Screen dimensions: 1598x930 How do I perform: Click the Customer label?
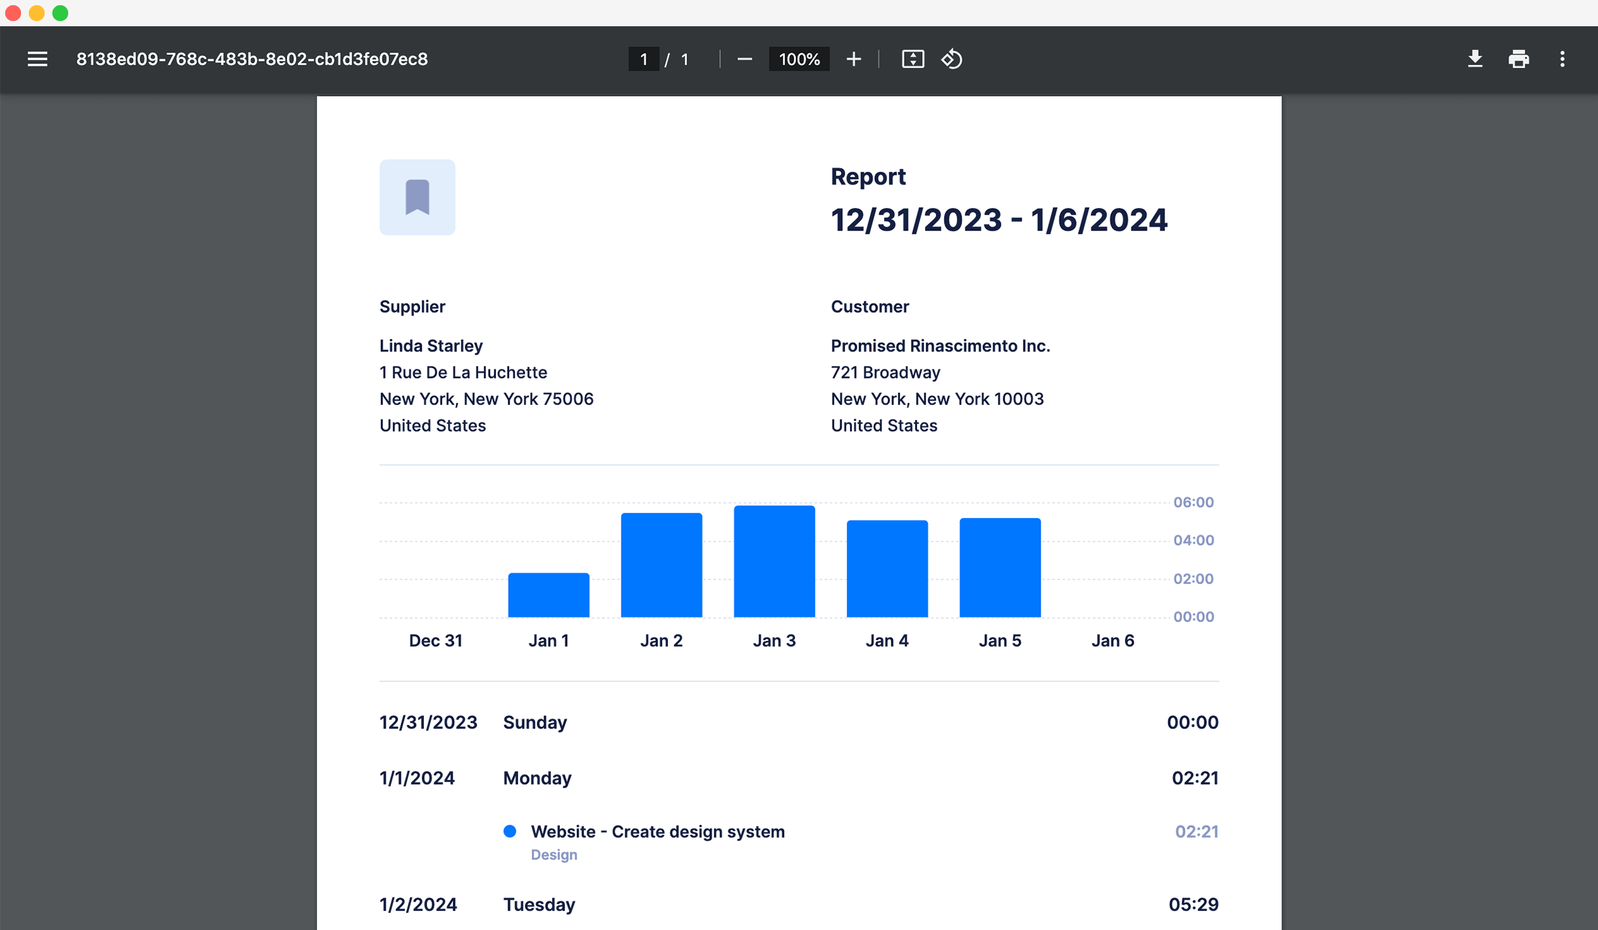[x=870, y=307]
